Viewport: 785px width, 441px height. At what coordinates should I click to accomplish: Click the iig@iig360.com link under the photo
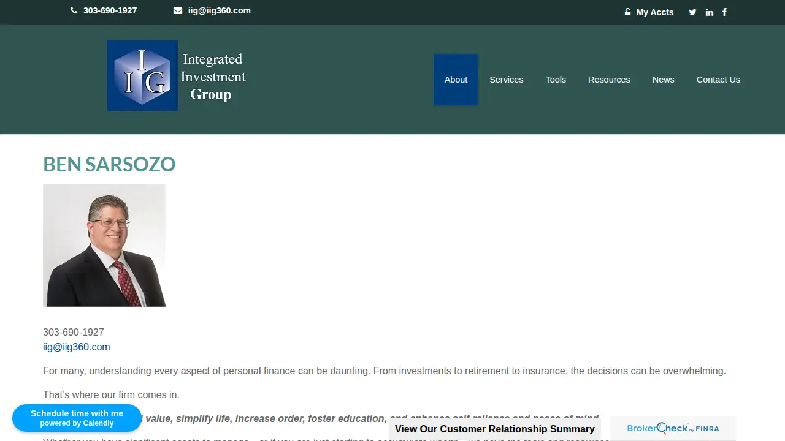[77, 347]
